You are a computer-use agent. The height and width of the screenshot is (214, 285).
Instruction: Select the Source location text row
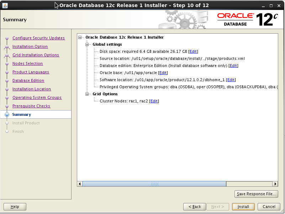point(172,59)
